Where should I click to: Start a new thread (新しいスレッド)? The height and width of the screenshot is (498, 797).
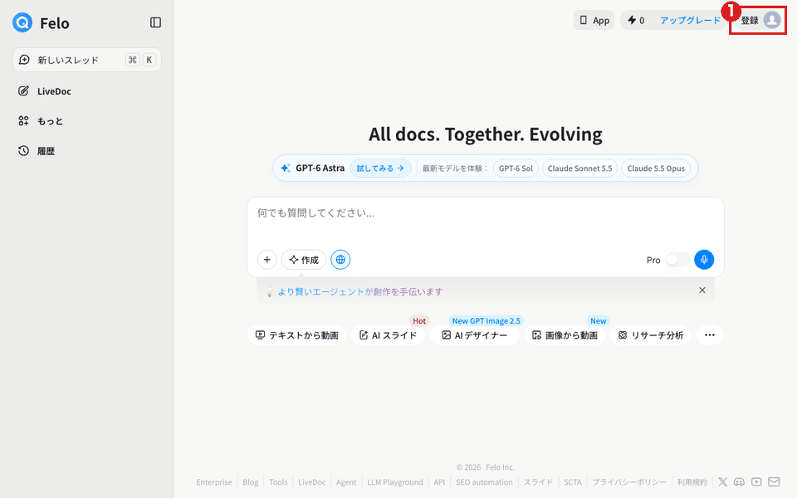coord(87,60)
